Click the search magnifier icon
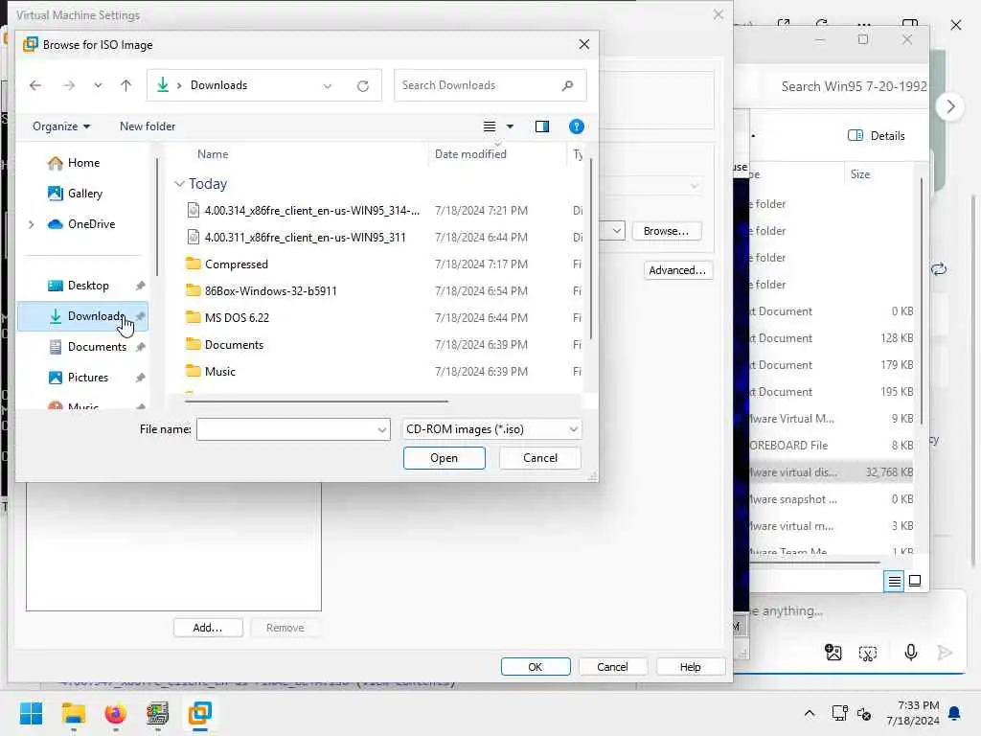 567,85
